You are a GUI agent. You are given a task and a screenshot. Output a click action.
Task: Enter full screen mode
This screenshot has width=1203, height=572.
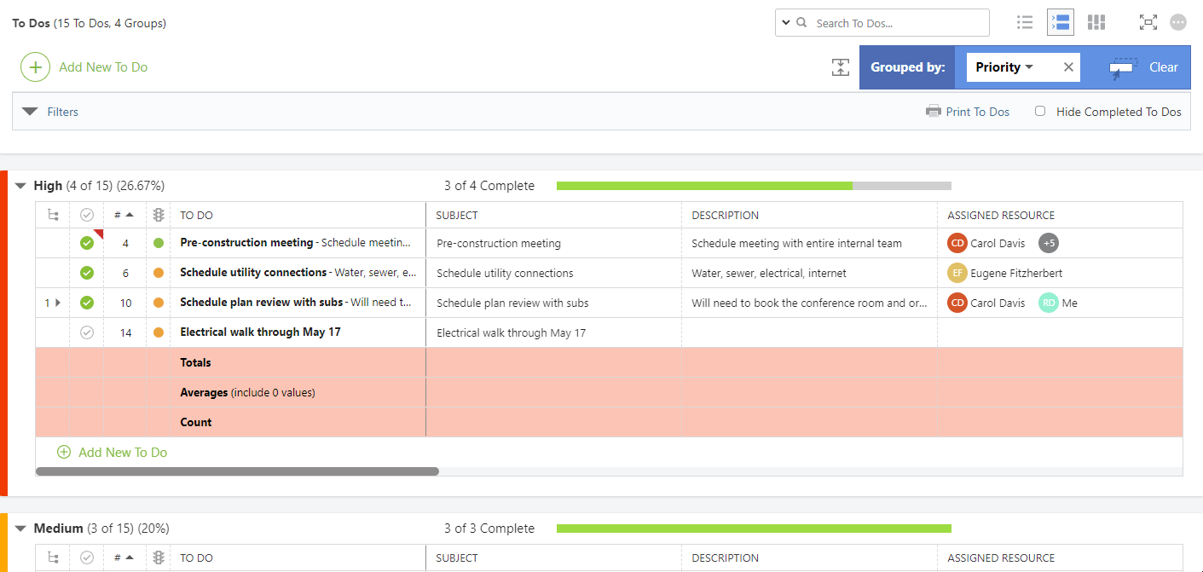point(1148,23)
